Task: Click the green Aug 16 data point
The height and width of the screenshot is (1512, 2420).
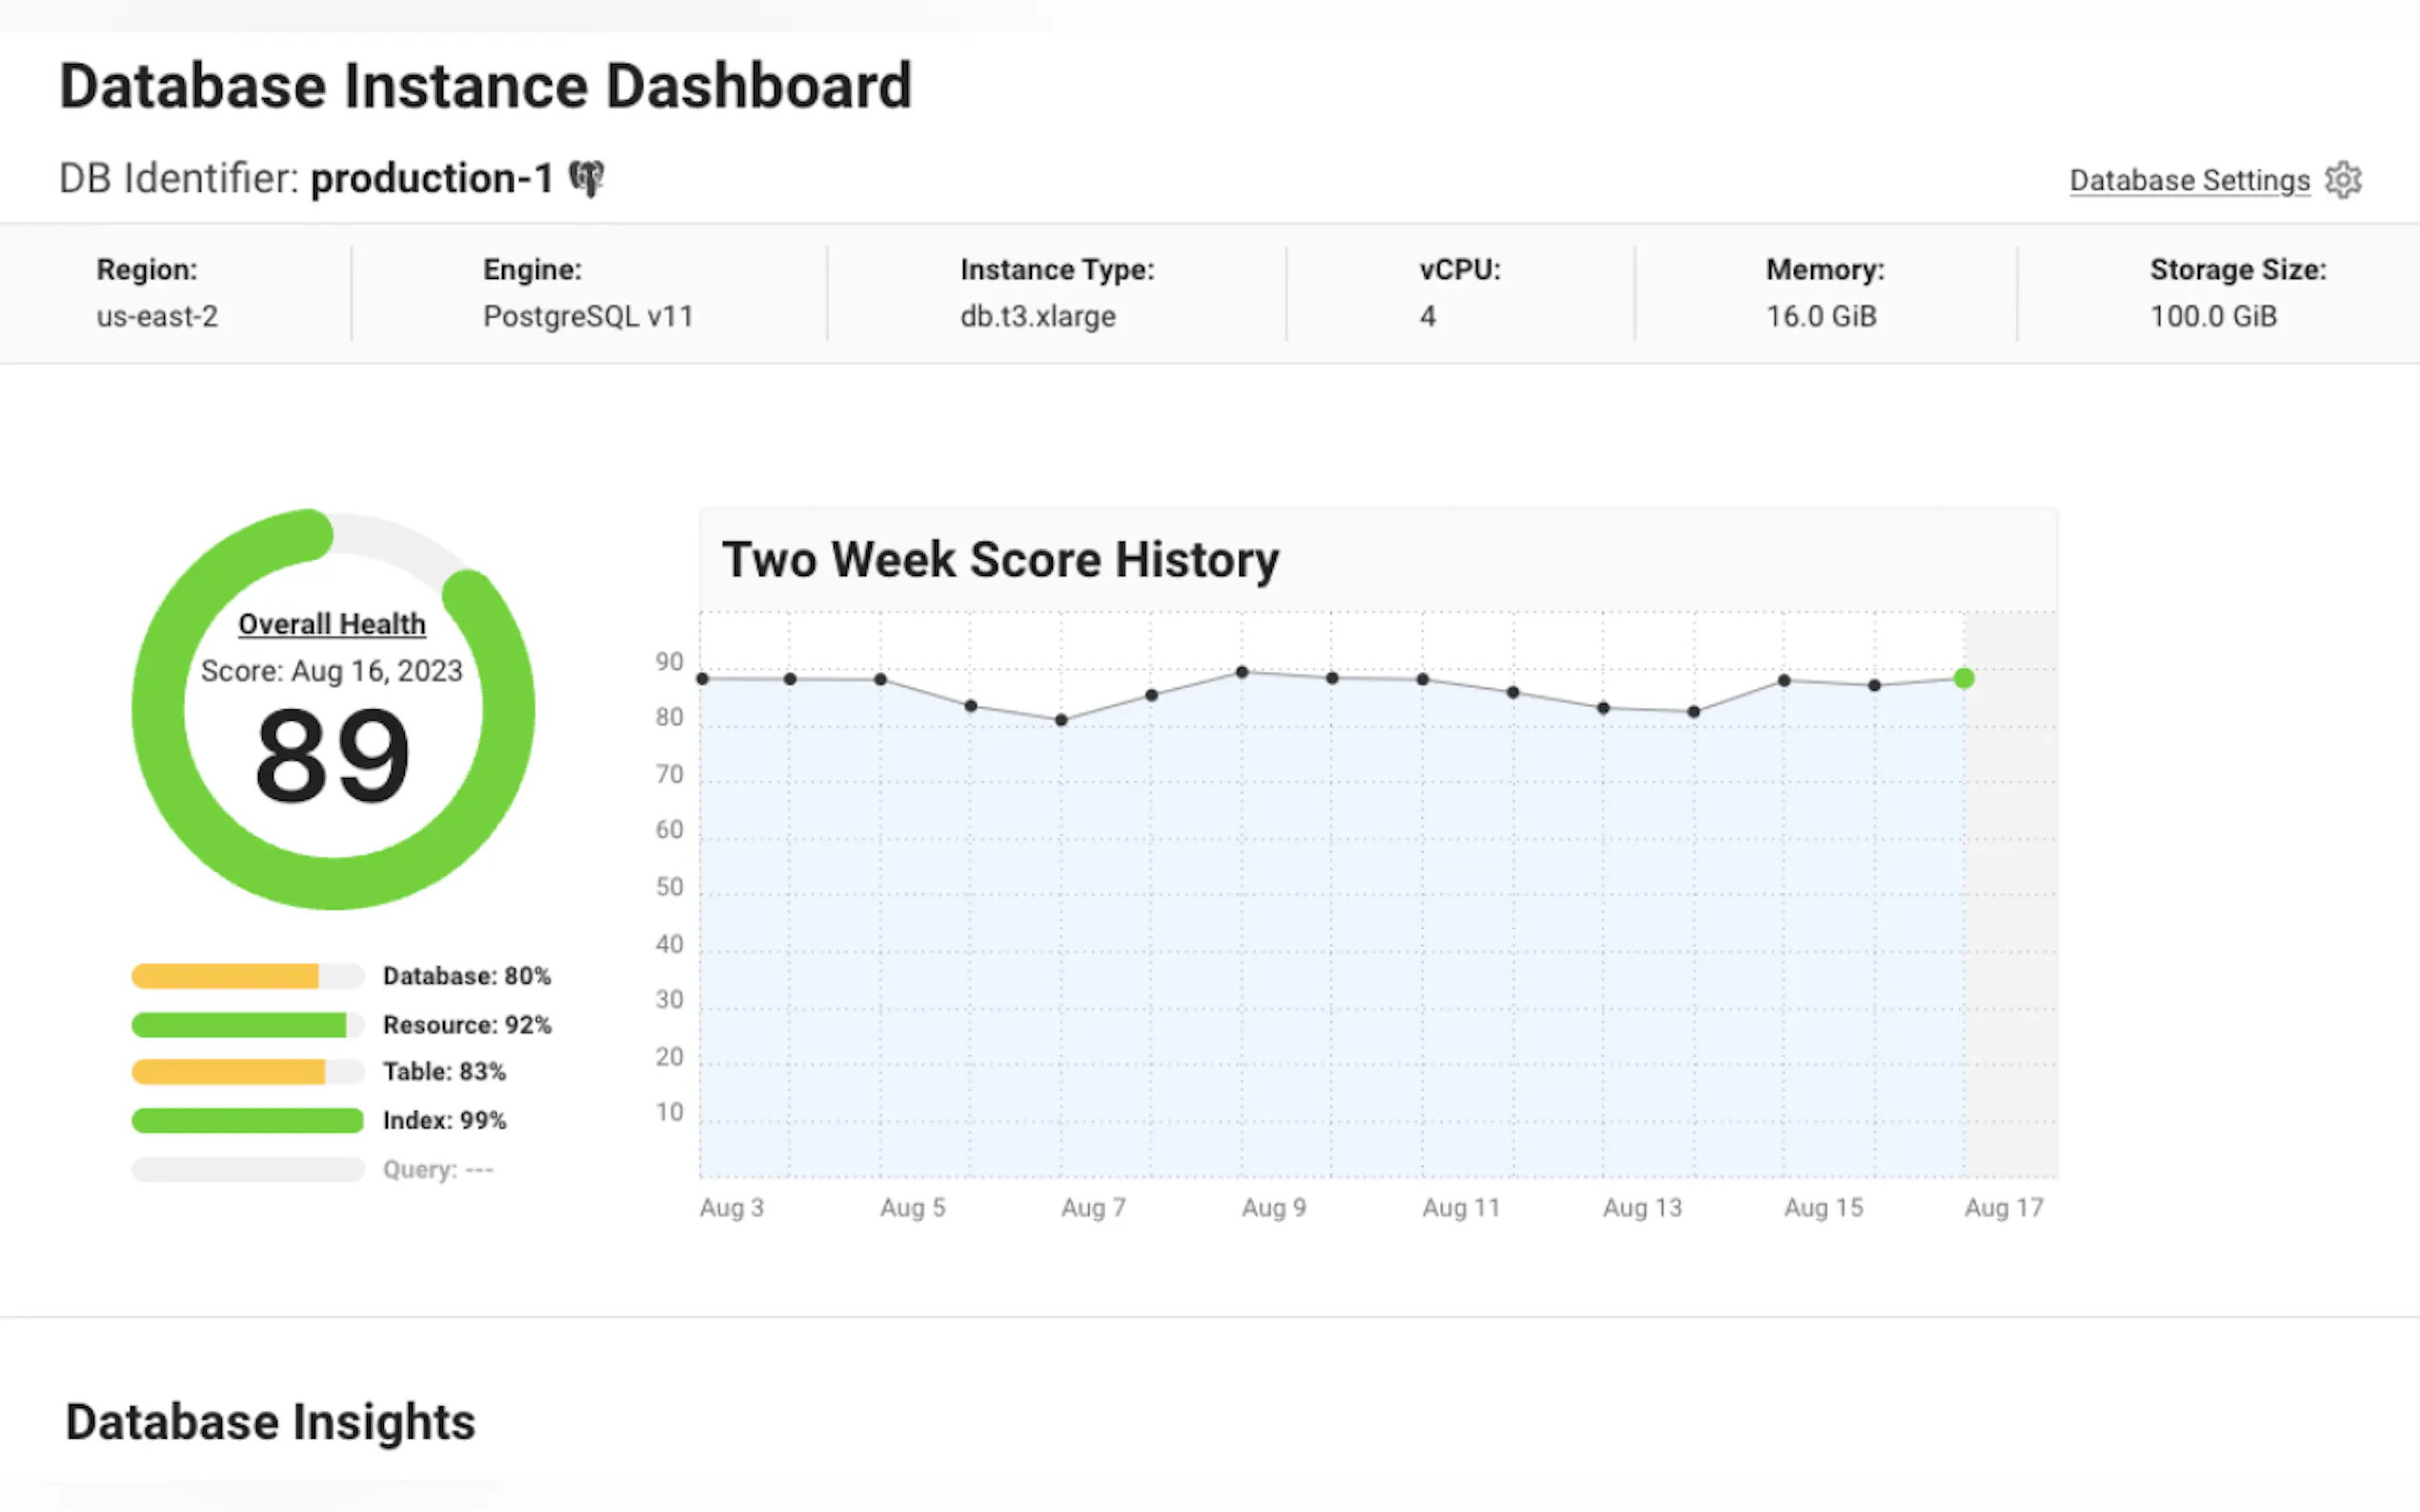Action: tap(1964, 679)
